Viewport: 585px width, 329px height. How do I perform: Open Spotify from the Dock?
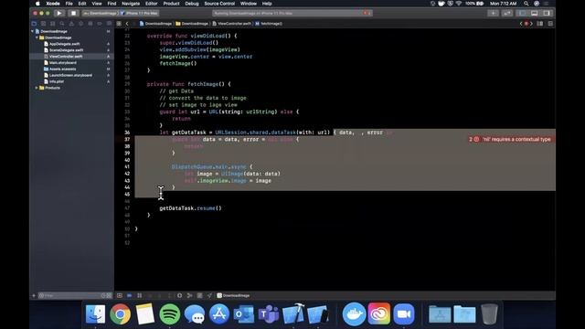[170, 314]
